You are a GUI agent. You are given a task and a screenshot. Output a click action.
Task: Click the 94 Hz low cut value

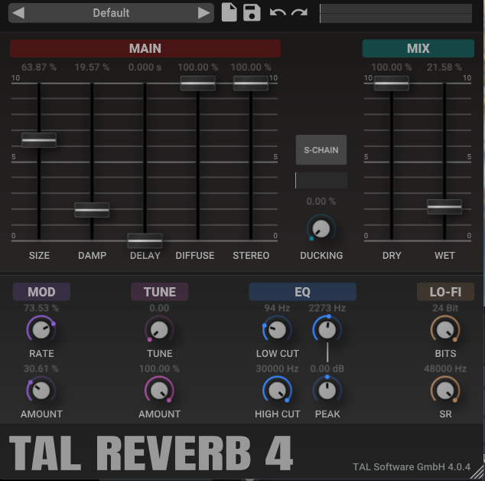[x=277, y=308]
